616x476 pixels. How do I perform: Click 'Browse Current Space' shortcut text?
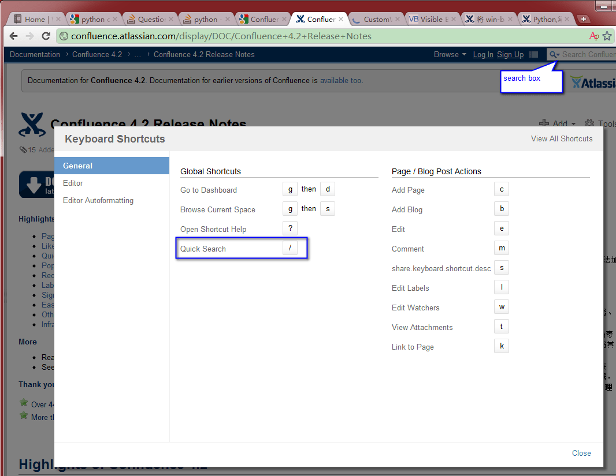tap(218, 210)
